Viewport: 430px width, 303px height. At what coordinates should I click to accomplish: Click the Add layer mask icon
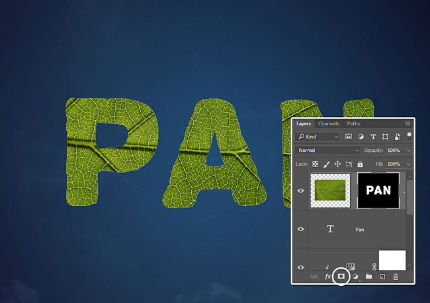coord(341,277)
